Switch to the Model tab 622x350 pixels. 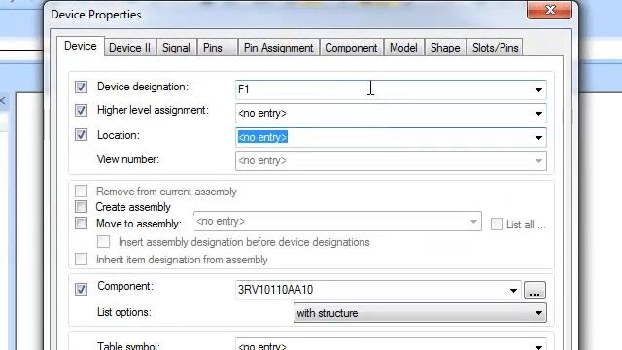pyautogui.click(x=403, y=48)
